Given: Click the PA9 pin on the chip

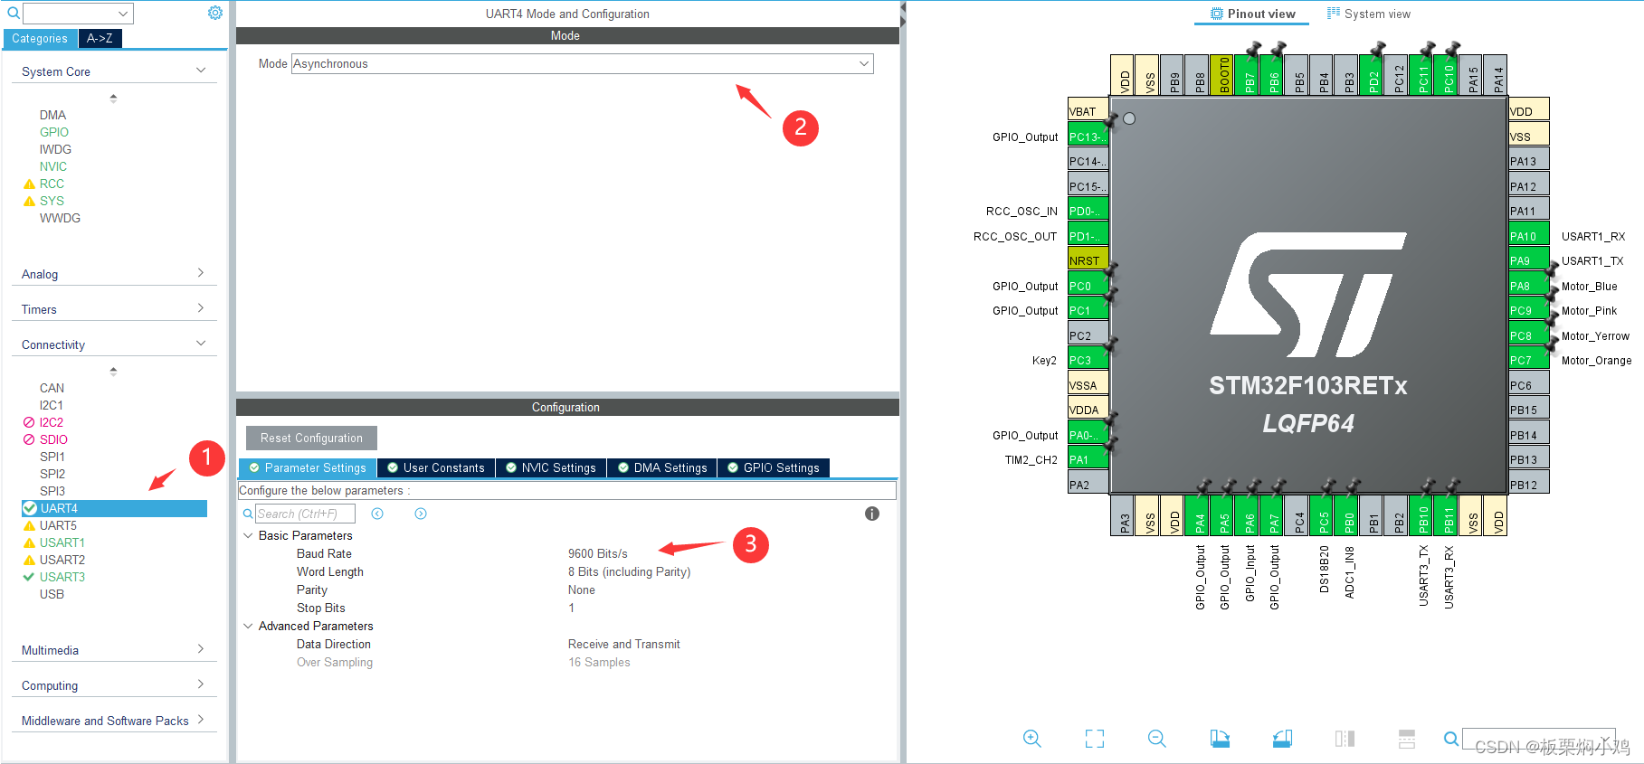Looking at the screenshot, I should (x=1529, y=260).
